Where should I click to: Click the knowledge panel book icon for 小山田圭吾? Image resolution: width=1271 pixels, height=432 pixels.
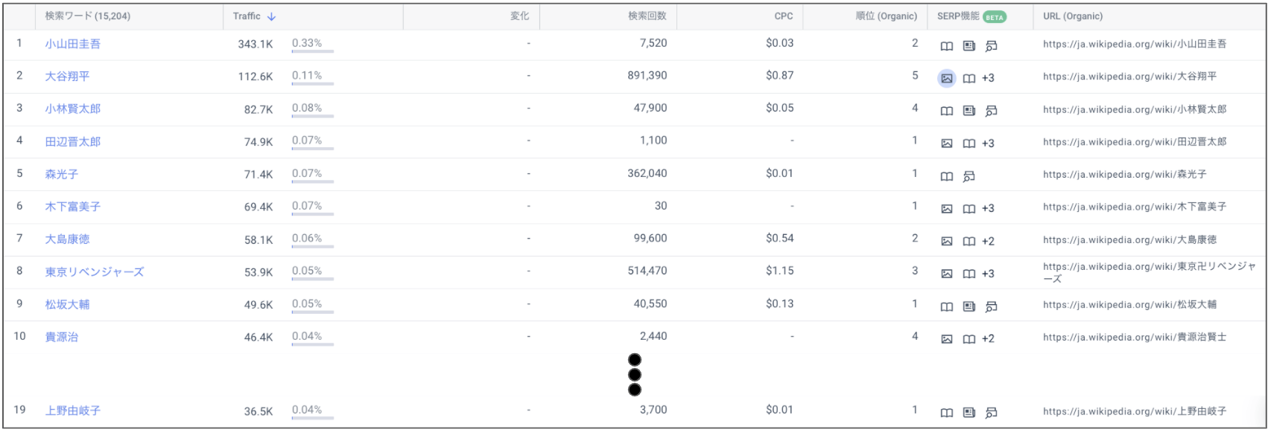946,46
